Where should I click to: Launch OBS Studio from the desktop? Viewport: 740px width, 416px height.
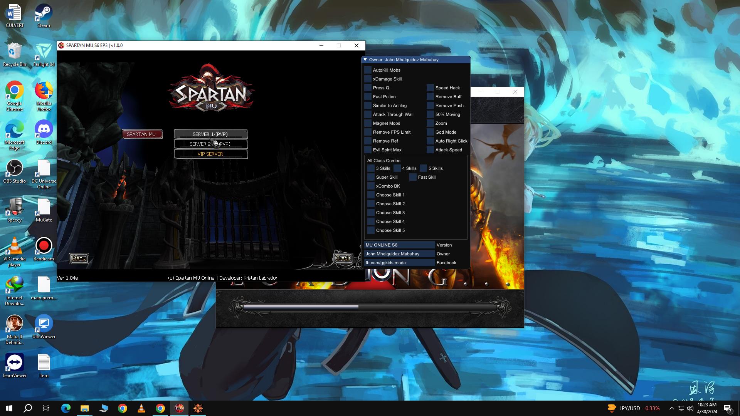tap(15, 171)
